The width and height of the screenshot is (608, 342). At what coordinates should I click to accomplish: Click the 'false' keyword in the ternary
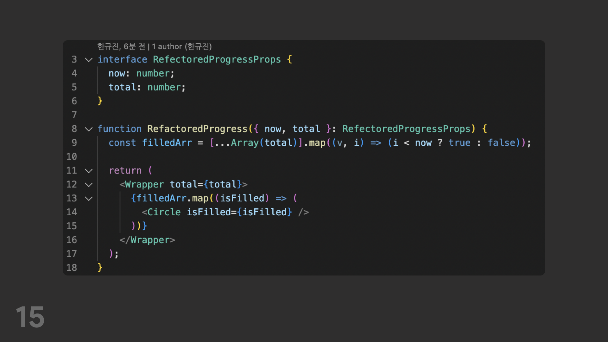click(x=501, y=143)
